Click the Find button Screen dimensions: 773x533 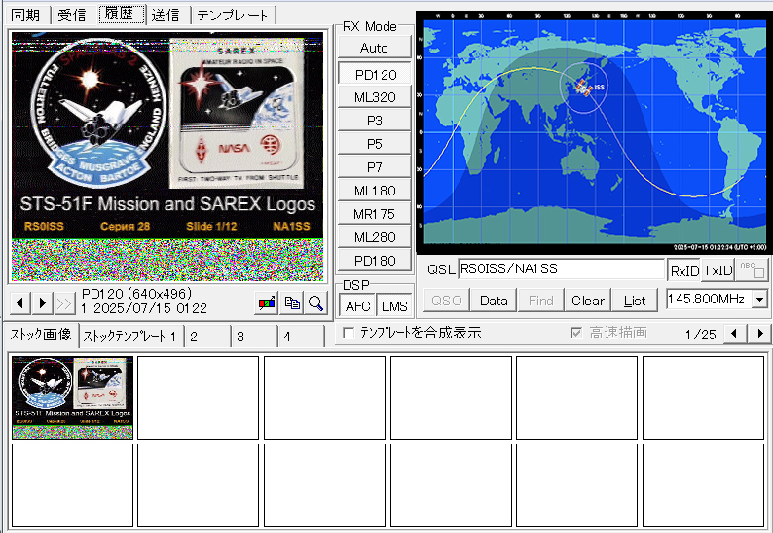(x=540, y=300)
